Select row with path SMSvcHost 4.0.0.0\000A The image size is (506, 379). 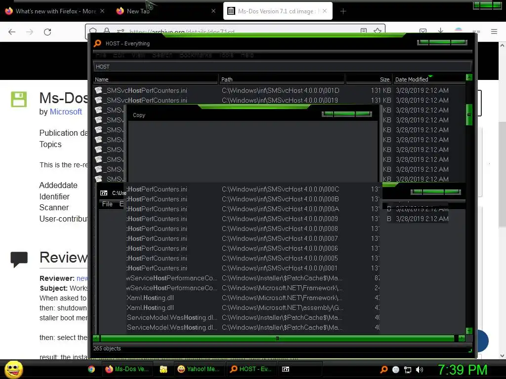coord(253,209)
